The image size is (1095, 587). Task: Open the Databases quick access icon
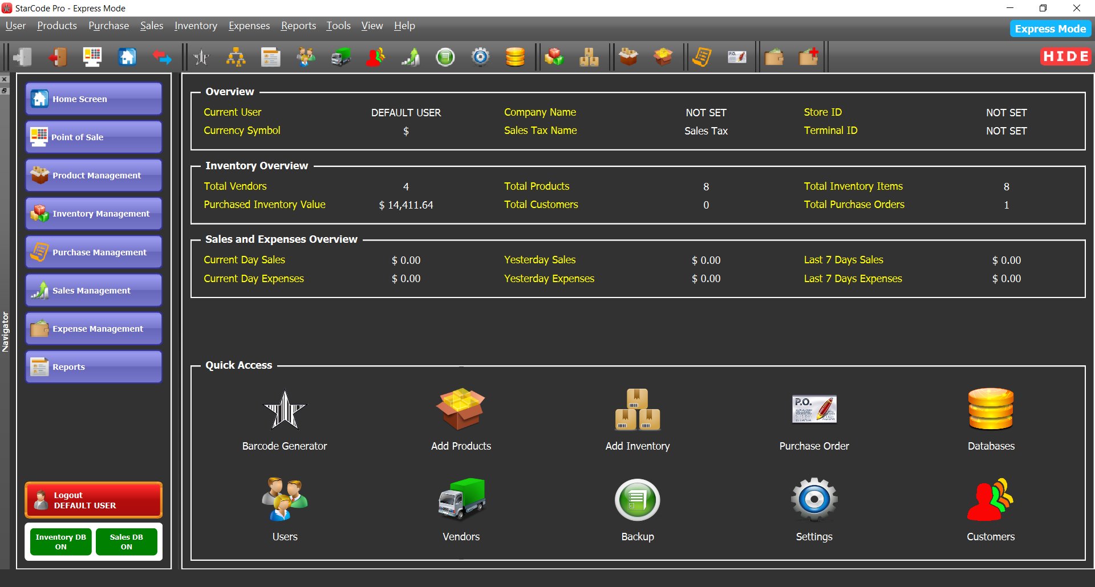click(991, 409)
